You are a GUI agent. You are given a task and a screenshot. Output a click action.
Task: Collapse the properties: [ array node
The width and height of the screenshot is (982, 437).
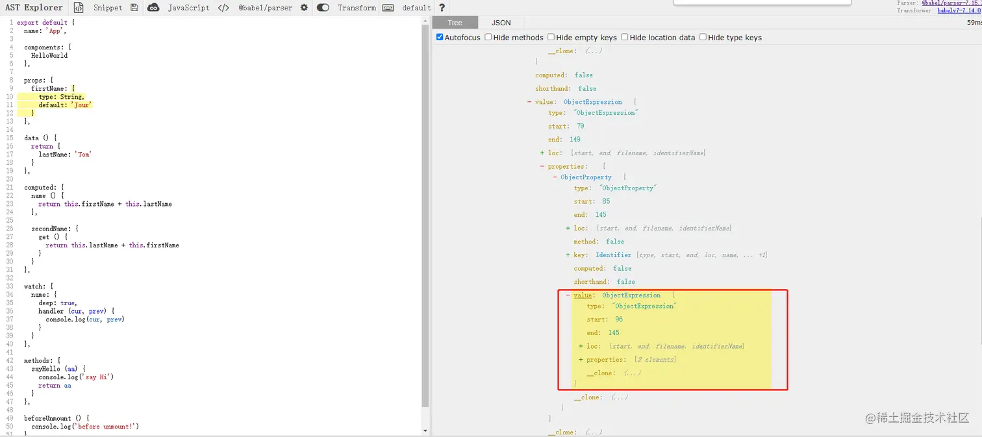[x=542, y=167]
